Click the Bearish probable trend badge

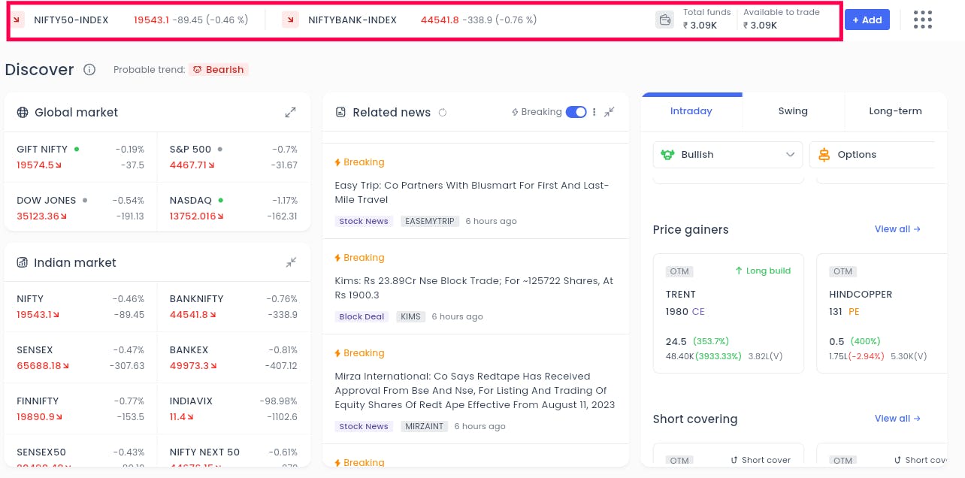point(219,69)
